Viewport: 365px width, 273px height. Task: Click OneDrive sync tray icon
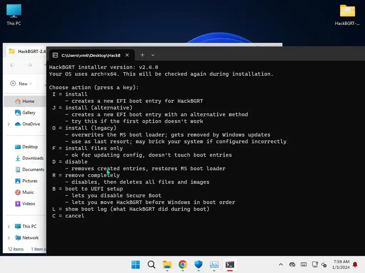click(x=292, y=264)
